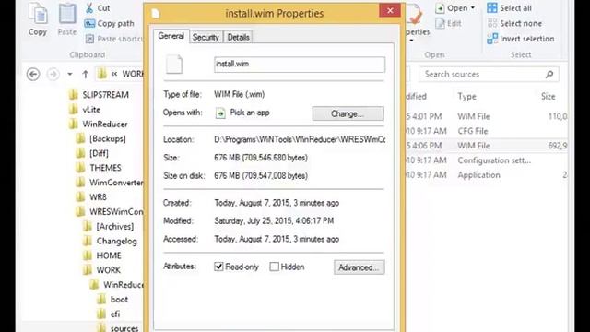Click the Paste shortcut command

[114, 39]
